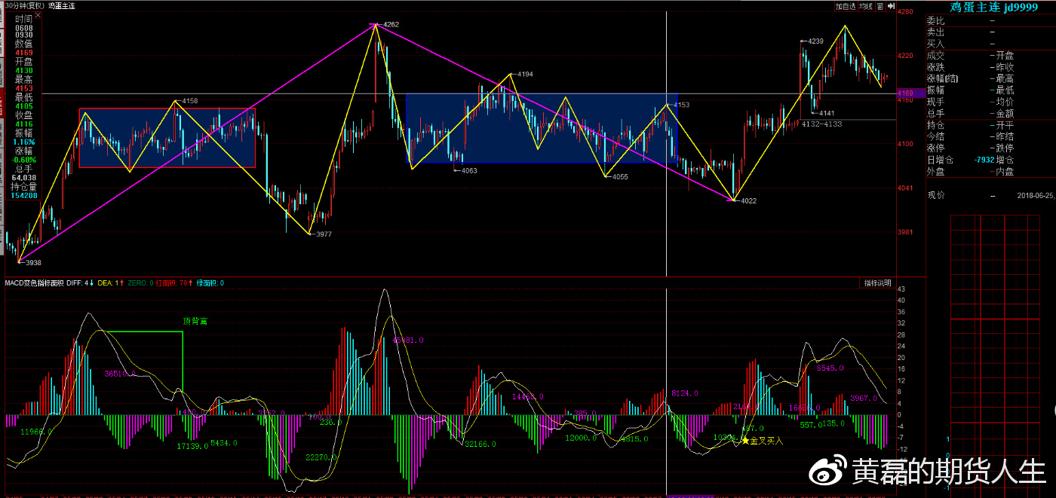Viewport: 1056px width, 498px height.
Task: Open the 指标说明 indicator description
Action: 878,283
